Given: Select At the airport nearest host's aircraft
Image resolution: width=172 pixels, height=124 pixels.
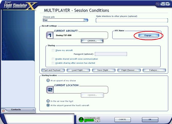Looking at the screenshot, I should pyautogui.click(x=48, y=105).
